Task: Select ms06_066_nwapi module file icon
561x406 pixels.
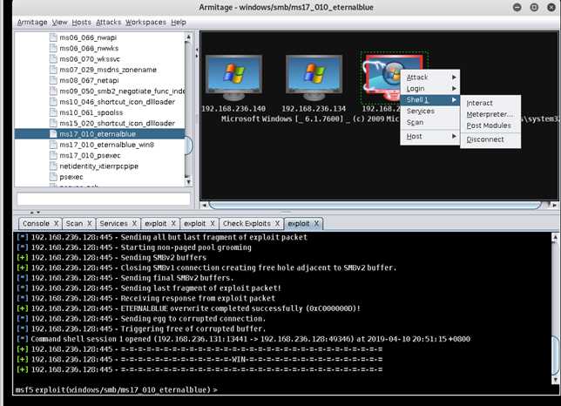Action: pos(53,37)
